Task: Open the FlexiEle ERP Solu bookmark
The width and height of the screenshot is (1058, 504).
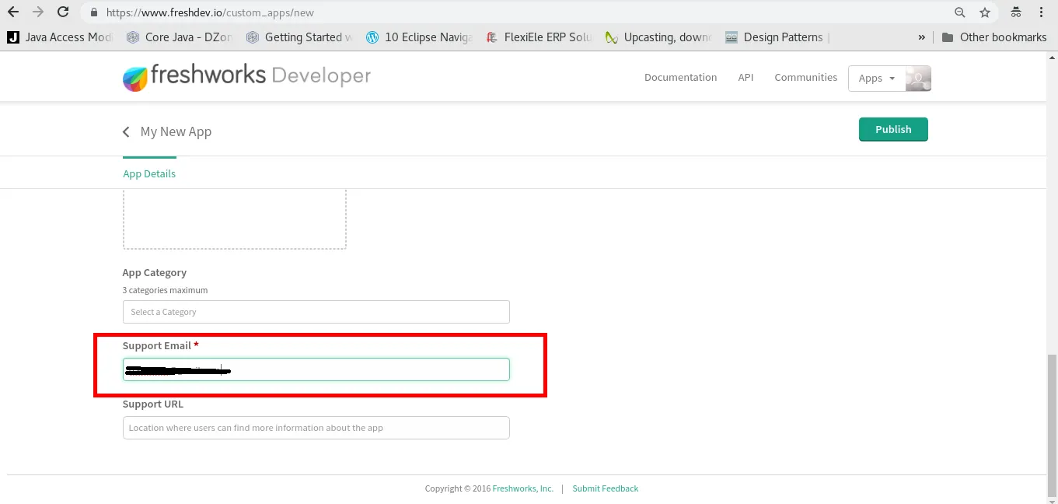Action: click(x=539, y=37)
